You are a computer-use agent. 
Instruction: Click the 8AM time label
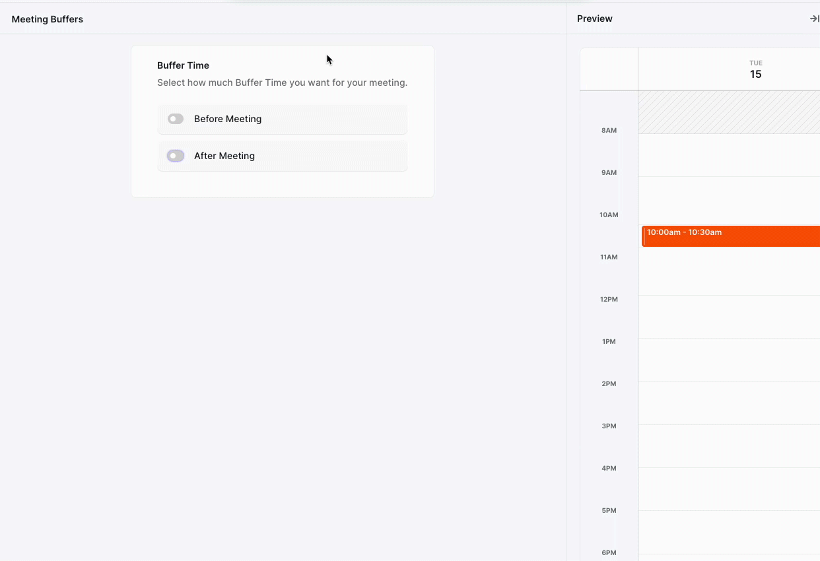(609, 131)
